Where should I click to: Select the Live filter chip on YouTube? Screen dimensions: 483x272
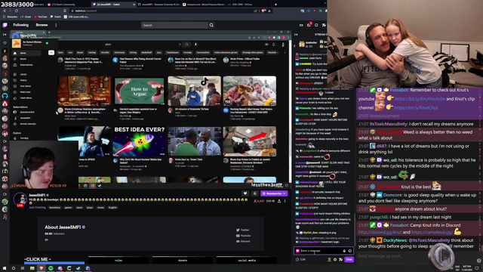point(70,53)
